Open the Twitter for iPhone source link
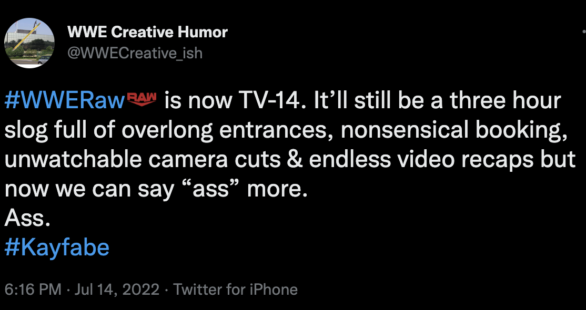586x310 pixels. pyautogui.click(x=235, y=290)
